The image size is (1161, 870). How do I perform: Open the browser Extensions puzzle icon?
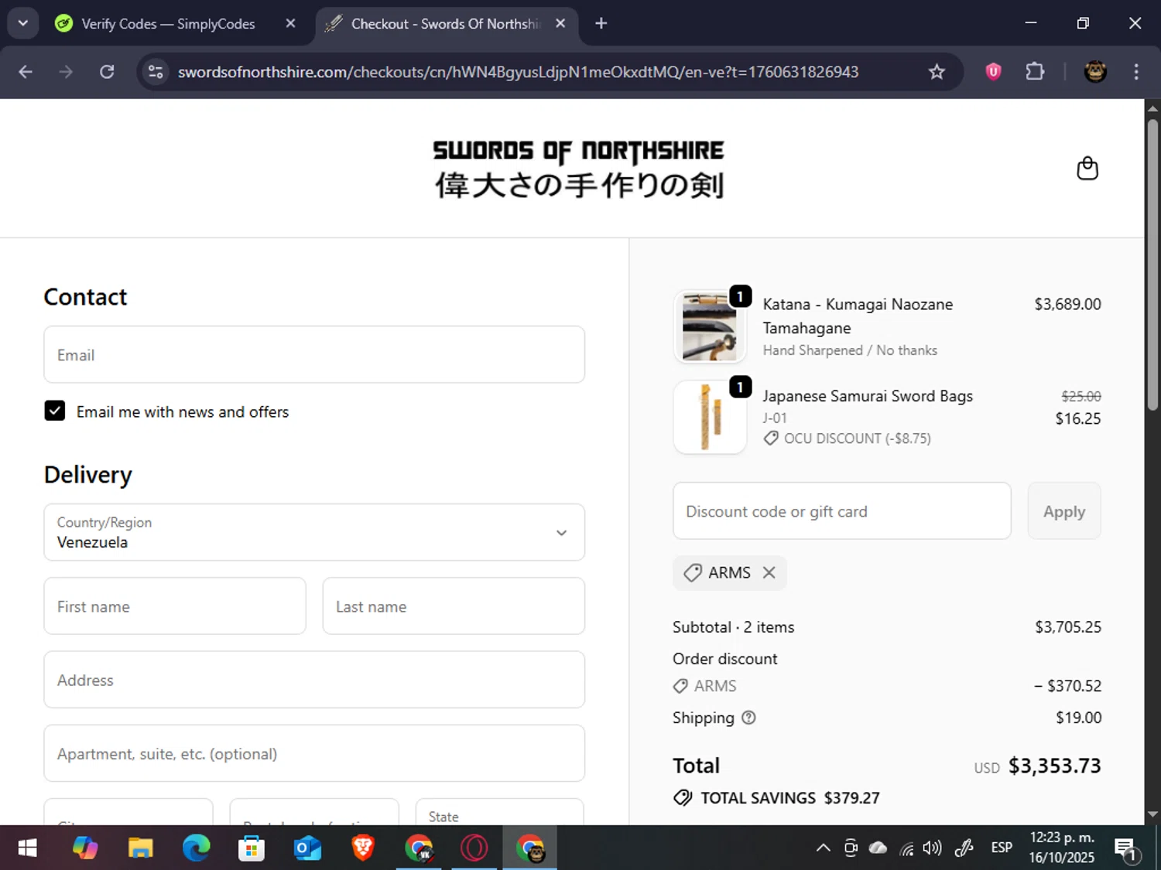click(x=1035, y=72)
